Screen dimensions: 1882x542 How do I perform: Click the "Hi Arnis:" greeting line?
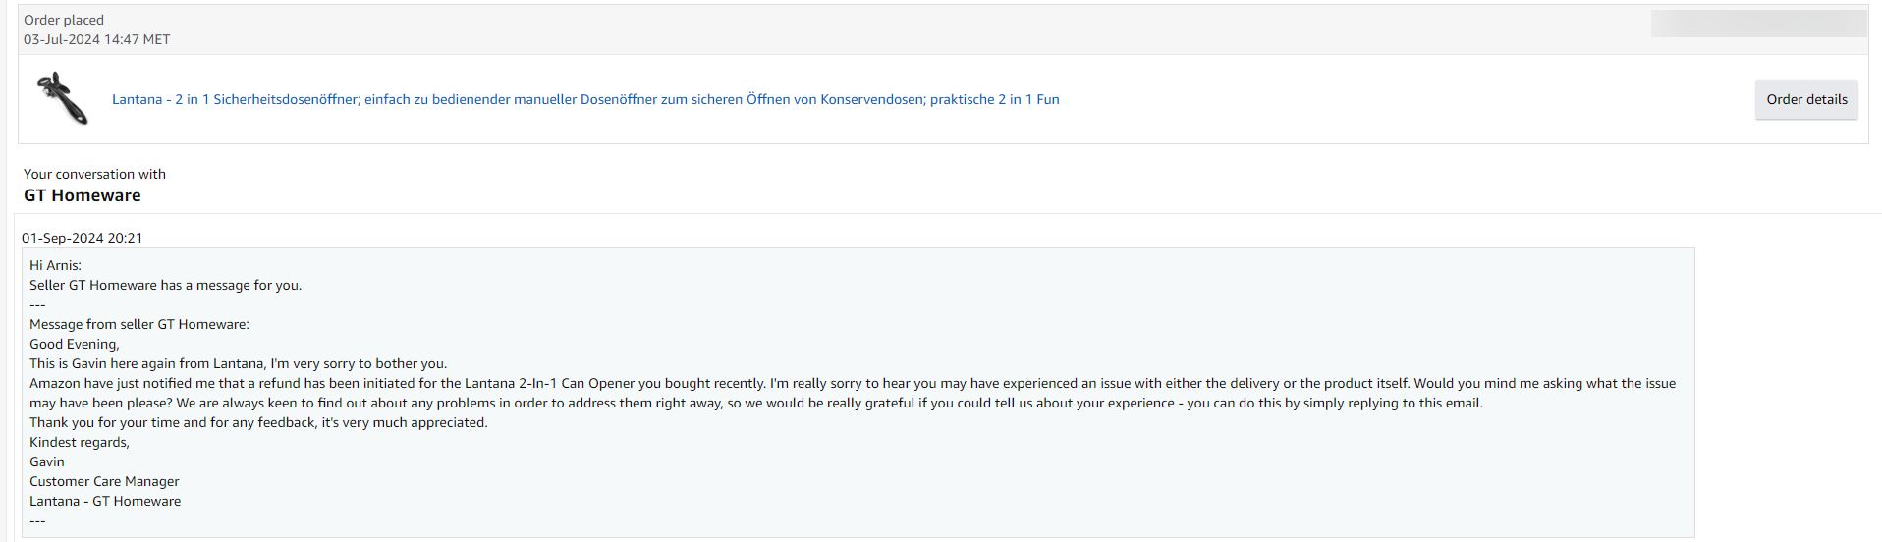[55, 265]
